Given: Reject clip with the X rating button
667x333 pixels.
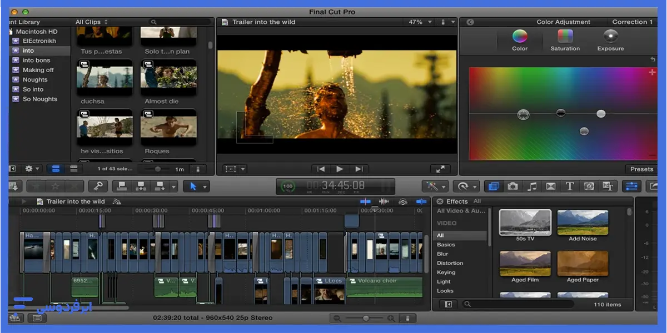Looking at the screenshot, I should point(74,186).
